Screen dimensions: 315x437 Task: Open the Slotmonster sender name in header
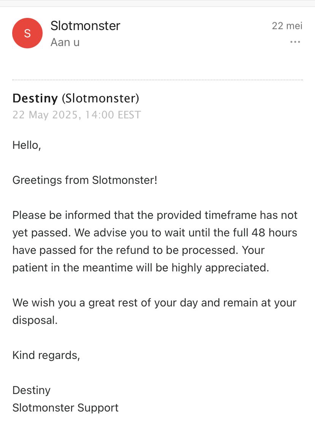[85, 26]
